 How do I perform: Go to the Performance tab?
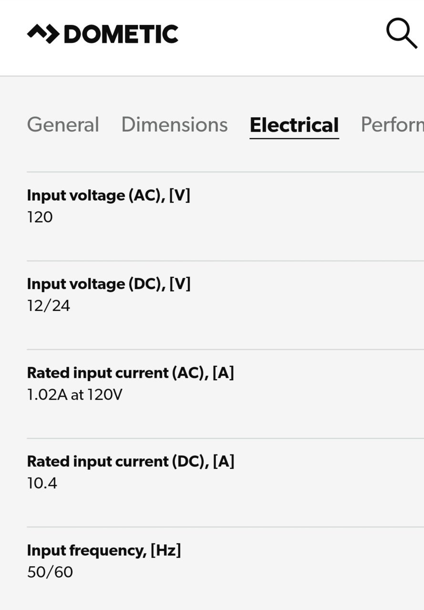392,124
